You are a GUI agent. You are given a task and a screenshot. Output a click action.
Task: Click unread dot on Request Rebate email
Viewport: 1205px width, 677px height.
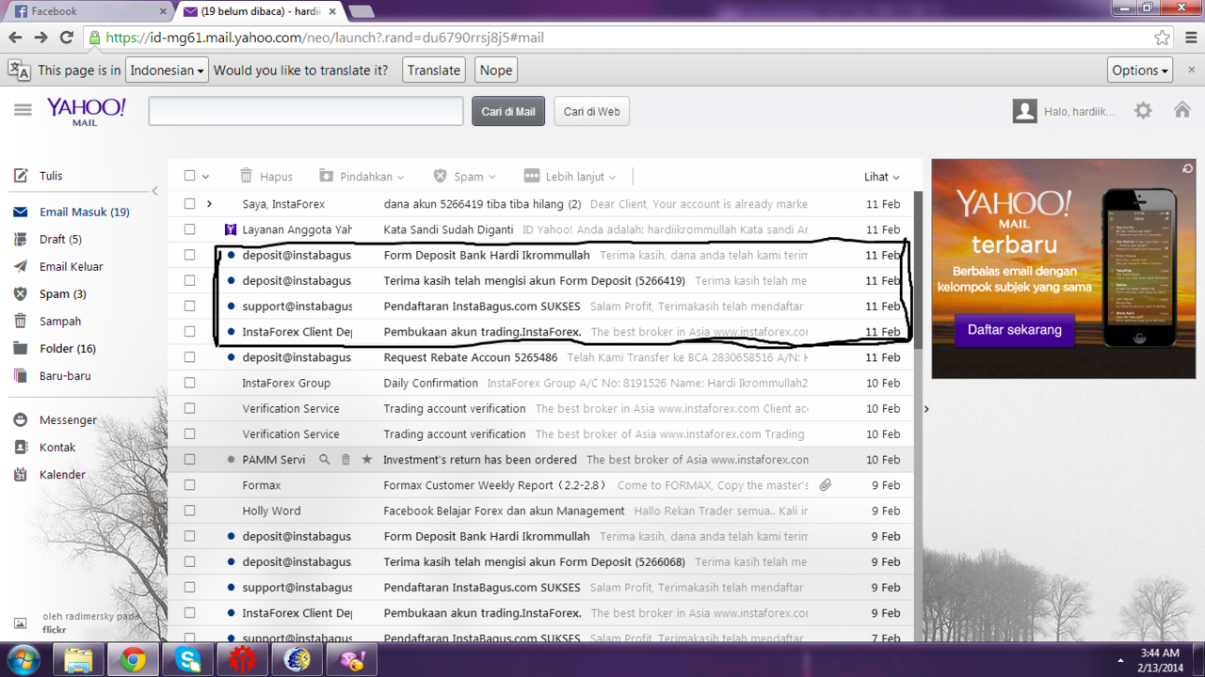[231, 357]
